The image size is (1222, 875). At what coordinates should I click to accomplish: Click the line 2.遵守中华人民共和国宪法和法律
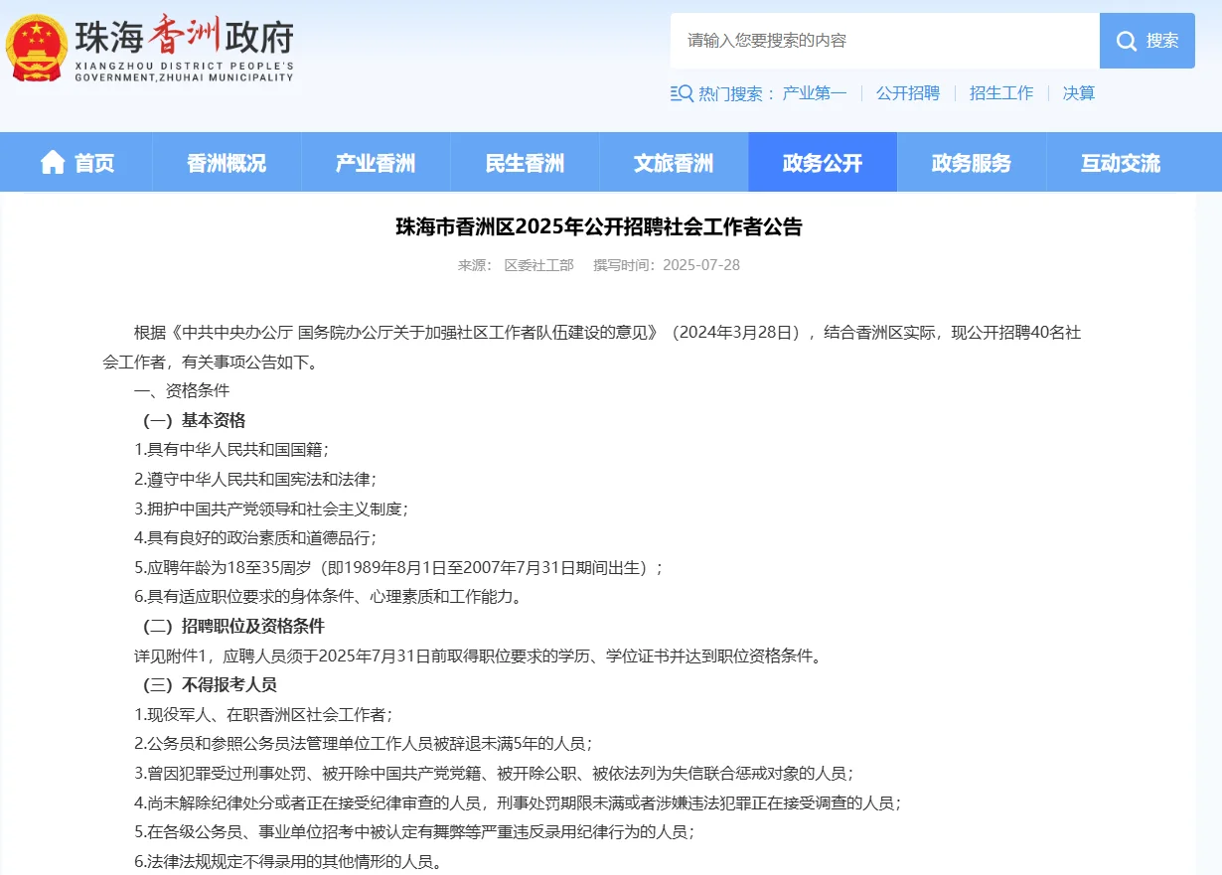tap(255, 479)
